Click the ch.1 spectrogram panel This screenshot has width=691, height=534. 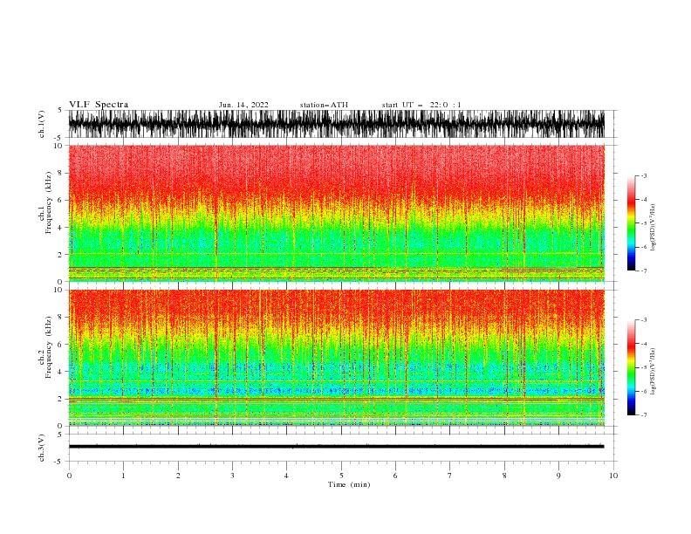coord(336,213)
